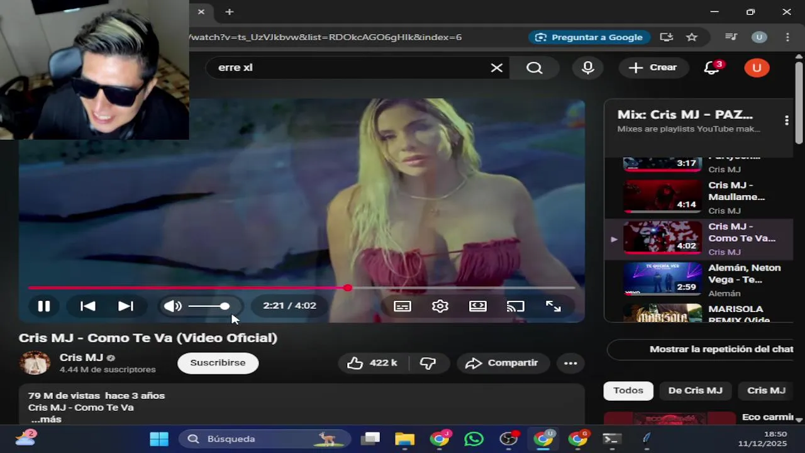Start voice search with microphone
This screenshot has height=453, width=805.
coord(588,67)
